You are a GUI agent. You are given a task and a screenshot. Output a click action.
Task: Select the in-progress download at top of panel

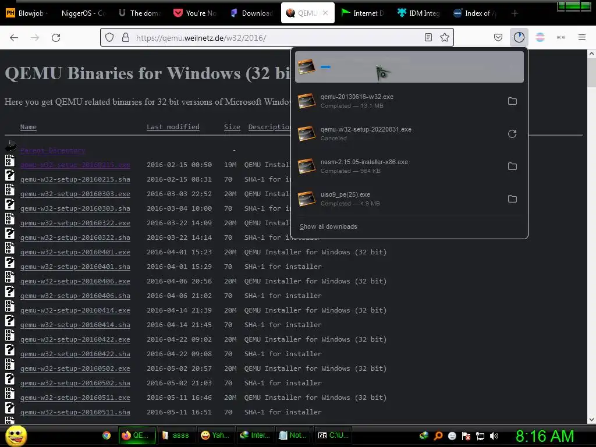[409, 67]
